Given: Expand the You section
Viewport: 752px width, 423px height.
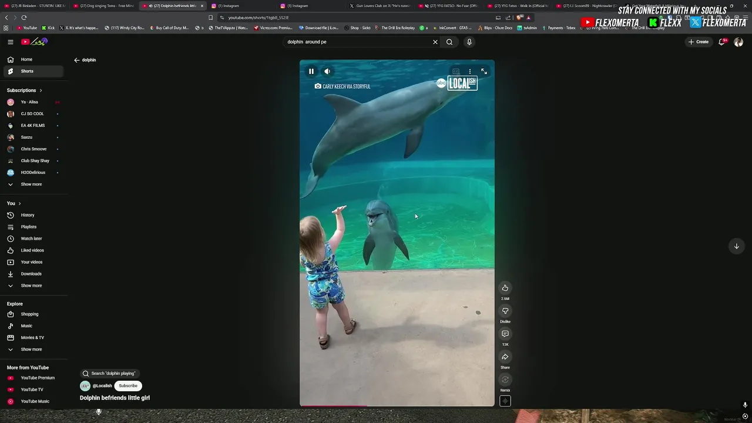Looking at the screenshot, I should tap(14, 203).
